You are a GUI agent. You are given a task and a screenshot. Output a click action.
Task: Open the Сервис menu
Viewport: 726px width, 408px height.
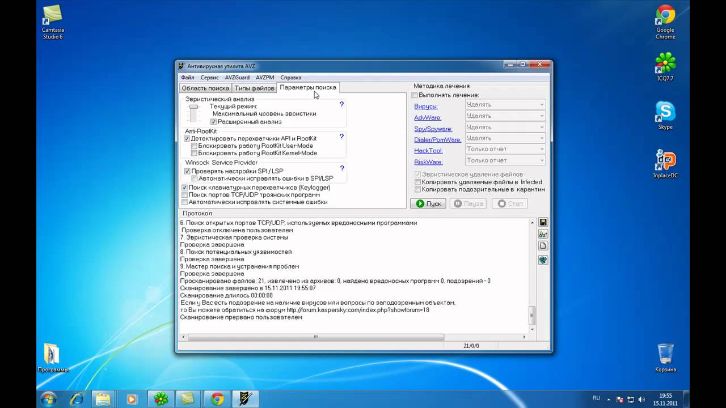[209, 77]
